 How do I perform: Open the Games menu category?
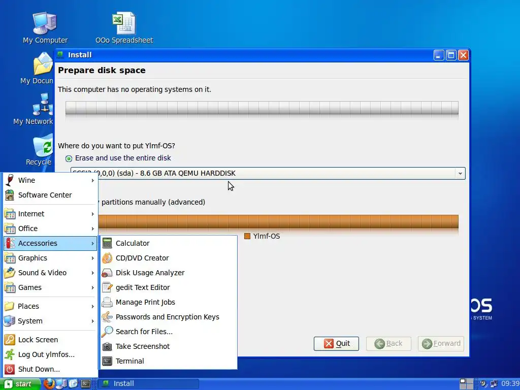tap(50, 287)
